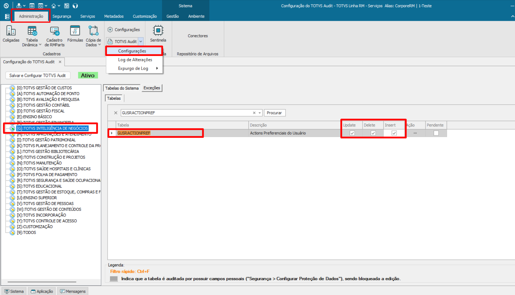Image resolution: width=515 pixels, height=295 pixels.
Task: Open the search field dropdown arrow
Action: [x=259, y=113]
